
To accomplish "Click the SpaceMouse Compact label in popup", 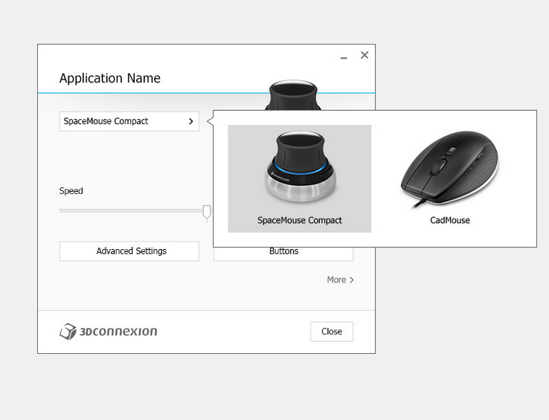I will tap(299, 220).
